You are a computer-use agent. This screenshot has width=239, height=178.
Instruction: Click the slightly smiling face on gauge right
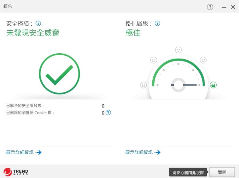[203, 60]
